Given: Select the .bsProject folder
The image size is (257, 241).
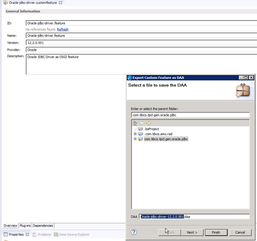Looking at the screenshot, I should click(x=152, y=129).
